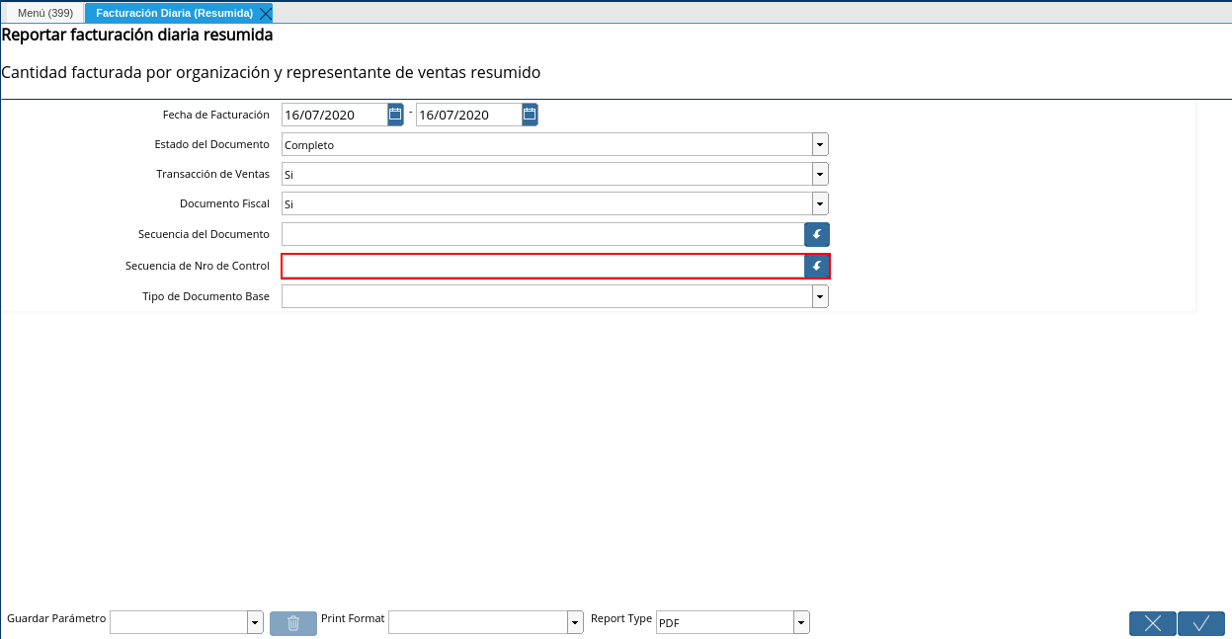This screenshot has width=1232, height=639.
Task: Open calendar for start invoice date
Action: point(395,115)
